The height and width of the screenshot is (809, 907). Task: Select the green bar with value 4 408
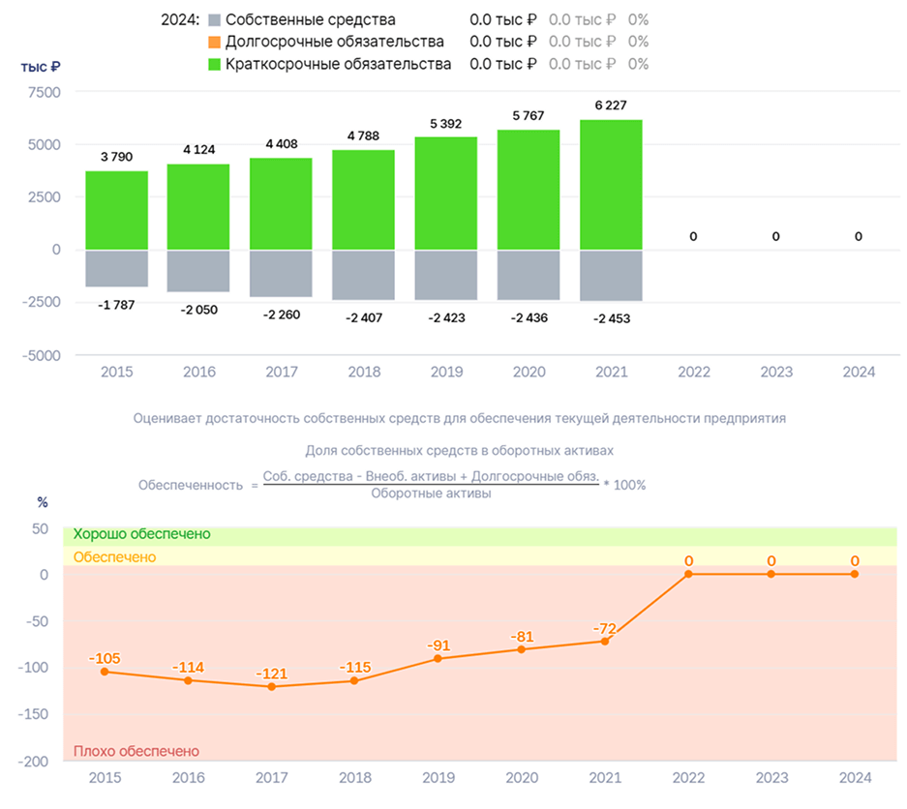[281, 204]
